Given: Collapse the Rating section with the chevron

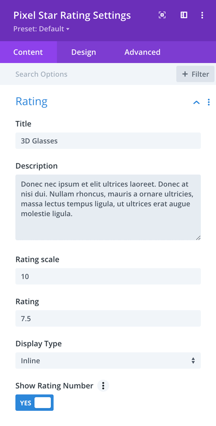Looking at the screenshot, I should (196, 103).
